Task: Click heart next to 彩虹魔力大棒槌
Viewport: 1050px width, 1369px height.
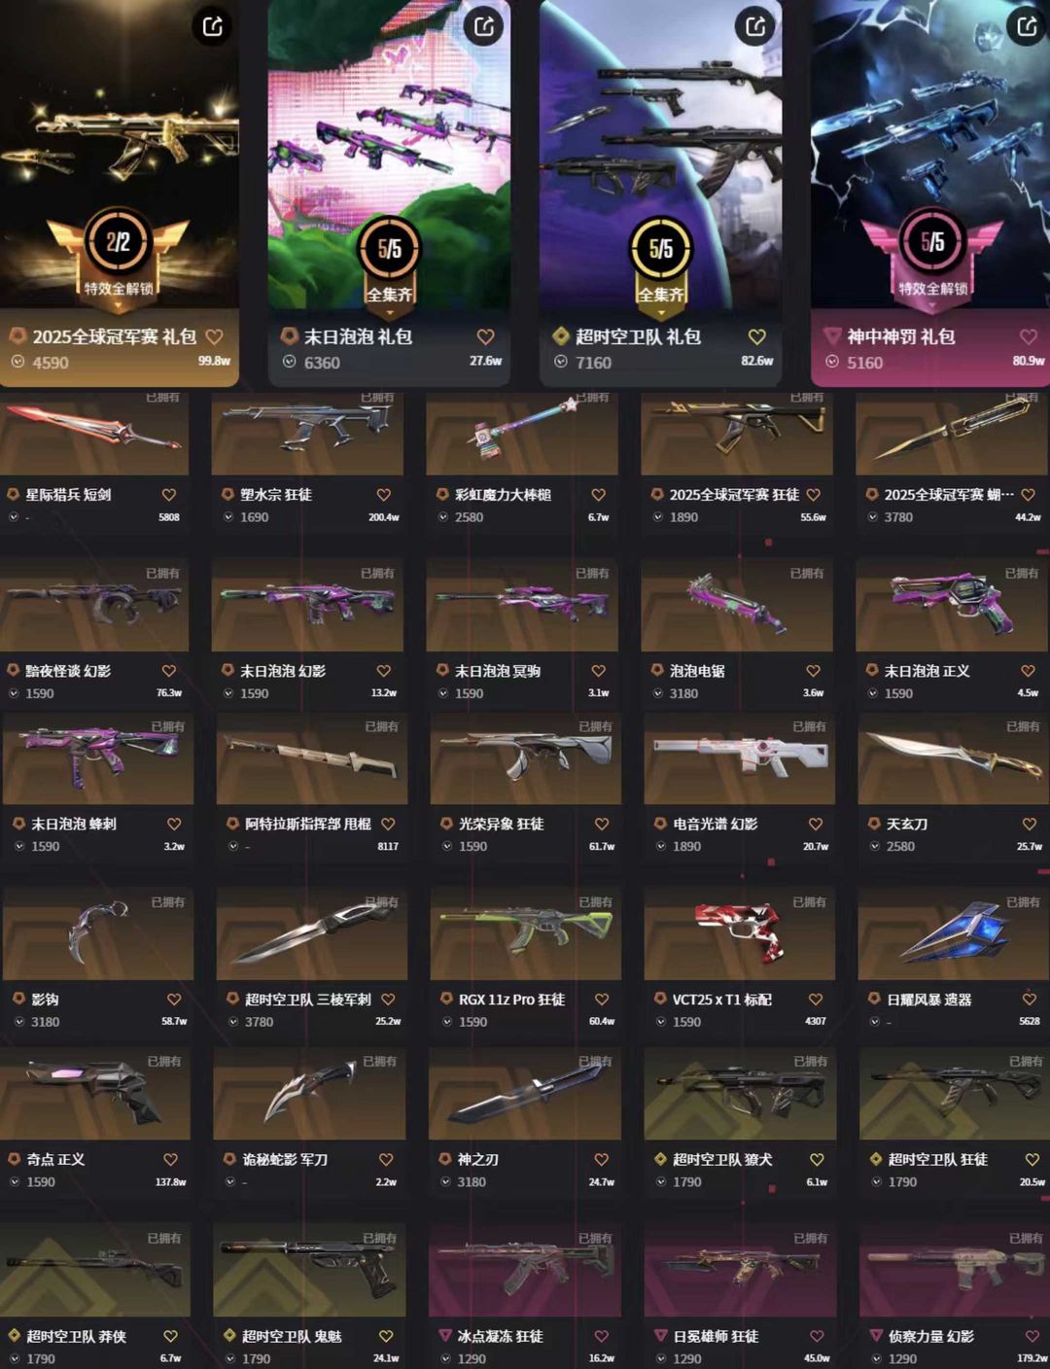Action: (599, 495)
